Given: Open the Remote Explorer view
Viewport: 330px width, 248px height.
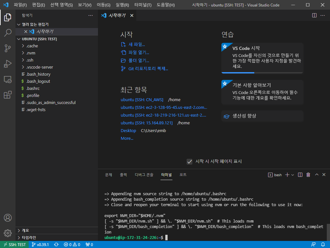Looking at the screenshot, I should point(8,79).
